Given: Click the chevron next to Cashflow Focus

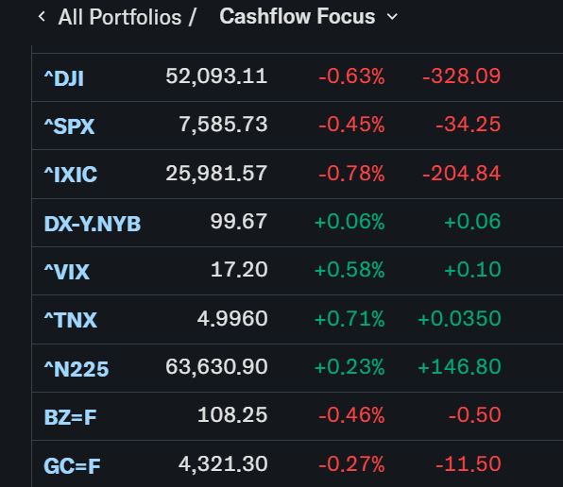Looking at the screenshot, I should [392, 16].
